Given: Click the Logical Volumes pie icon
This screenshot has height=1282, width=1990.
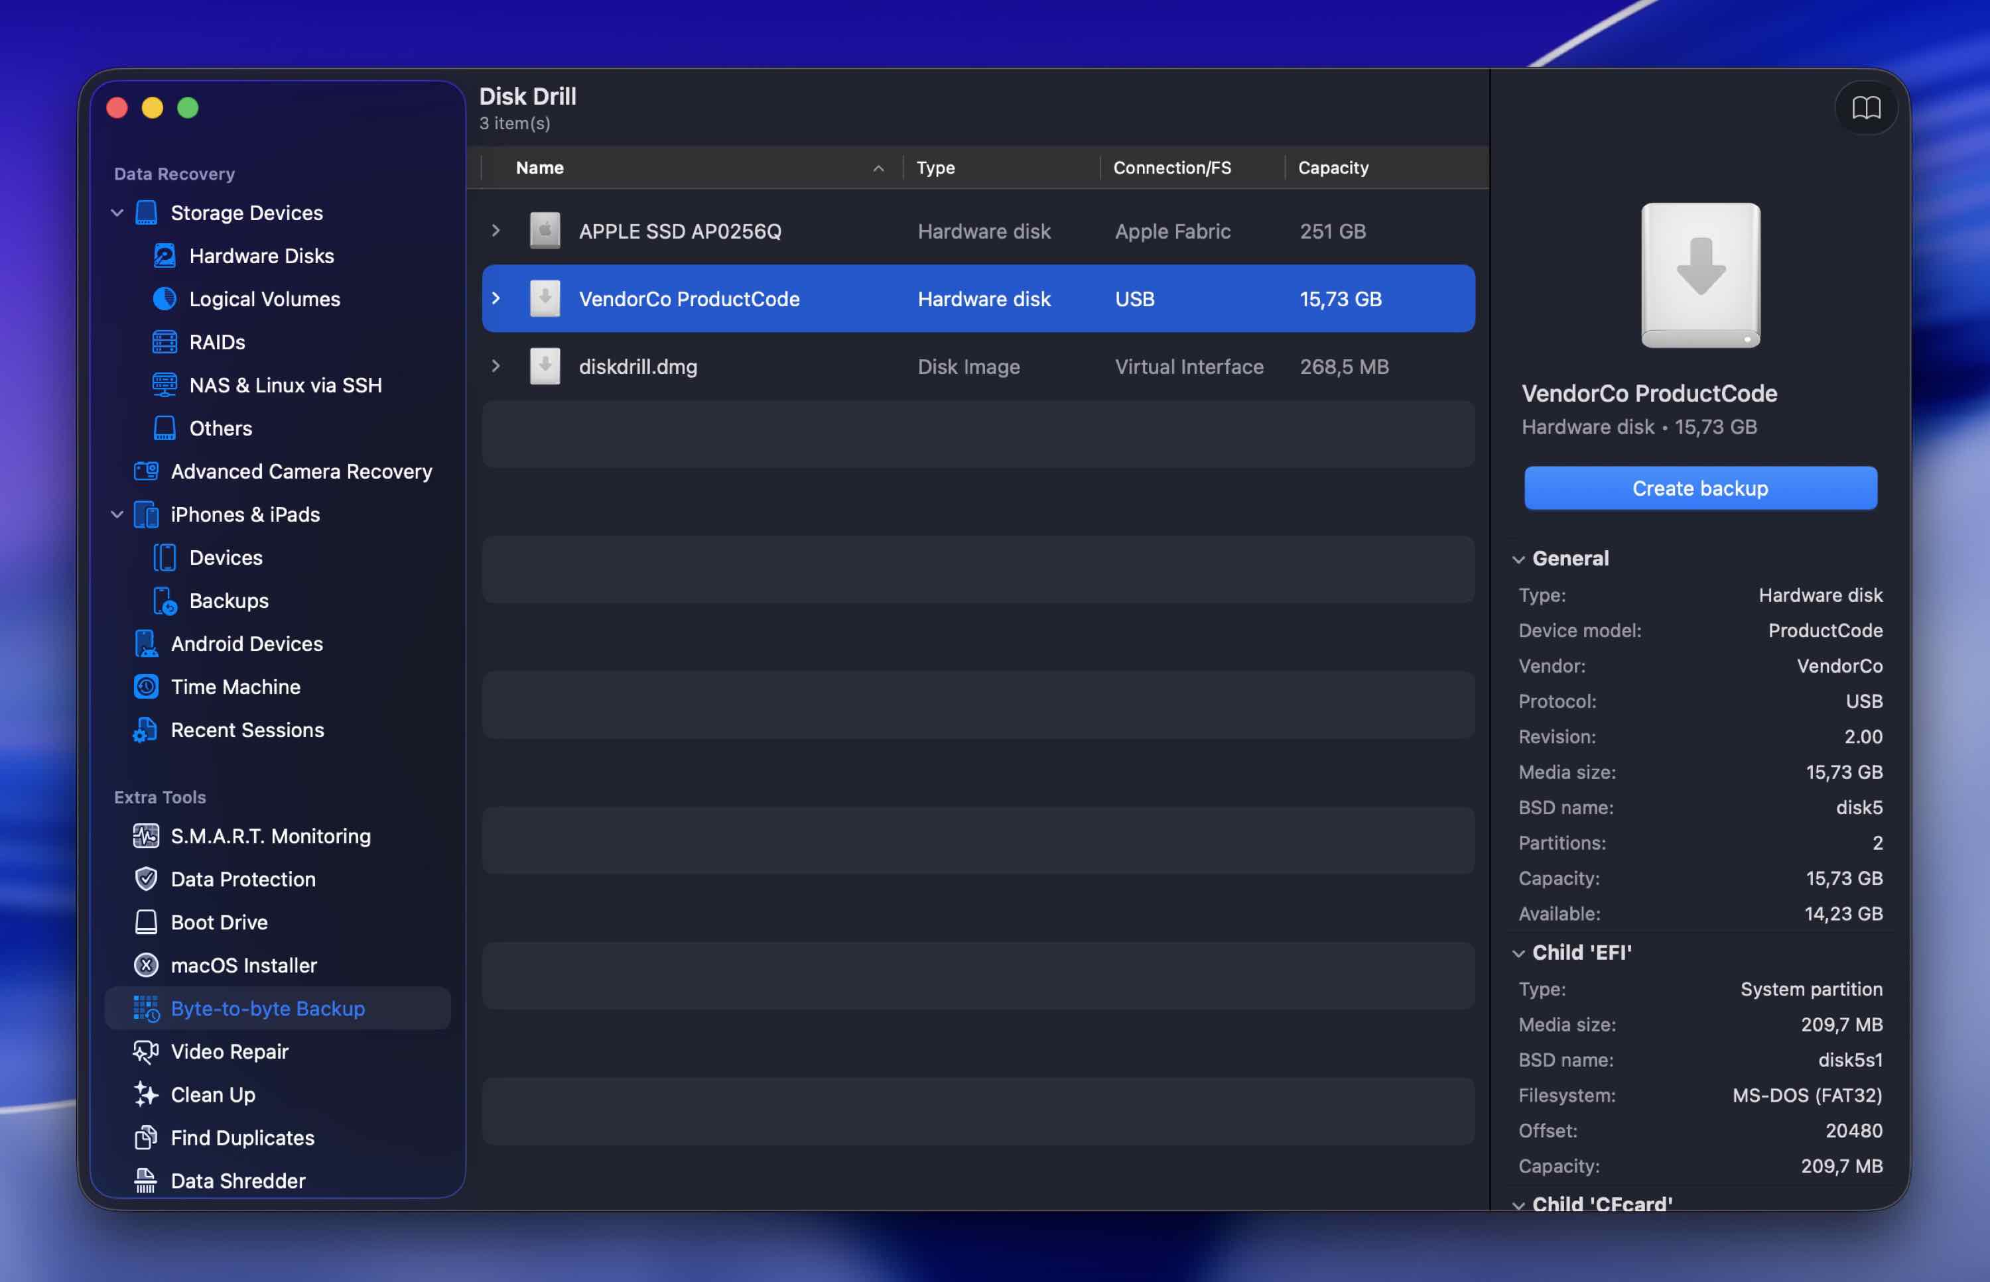Looking at the screenshot, I should (x=164, y=299).
